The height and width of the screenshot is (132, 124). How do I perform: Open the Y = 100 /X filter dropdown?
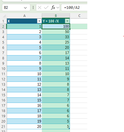tap(67, 21)
